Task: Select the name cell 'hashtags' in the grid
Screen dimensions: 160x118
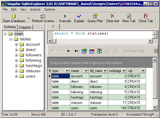Action: click(79, 97)
